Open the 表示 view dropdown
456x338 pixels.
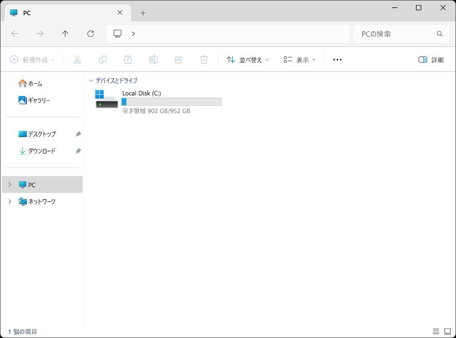pyautogui.click(x=299, y=60)
